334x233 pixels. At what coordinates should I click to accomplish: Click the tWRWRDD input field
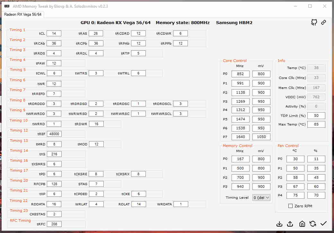point(54,114)
